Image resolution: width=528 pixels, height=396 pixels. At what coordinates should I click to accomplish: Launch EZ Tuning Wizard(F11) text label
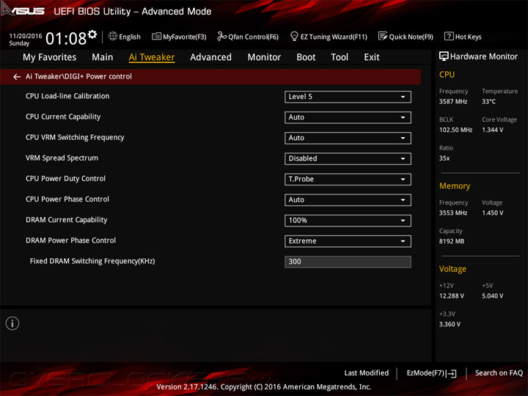(334, 37)
